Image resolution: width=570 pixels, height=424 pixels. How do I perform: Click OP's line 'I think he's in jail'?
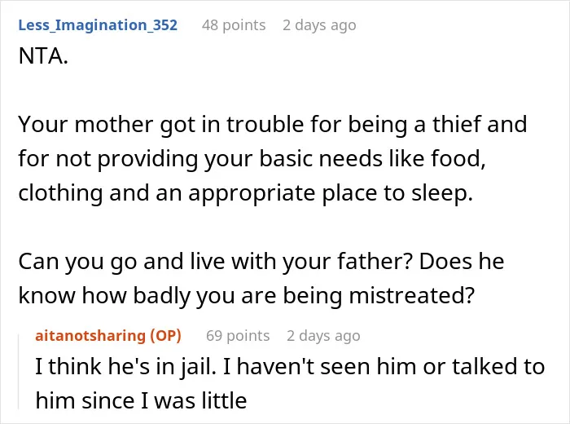tap(290, 366)
